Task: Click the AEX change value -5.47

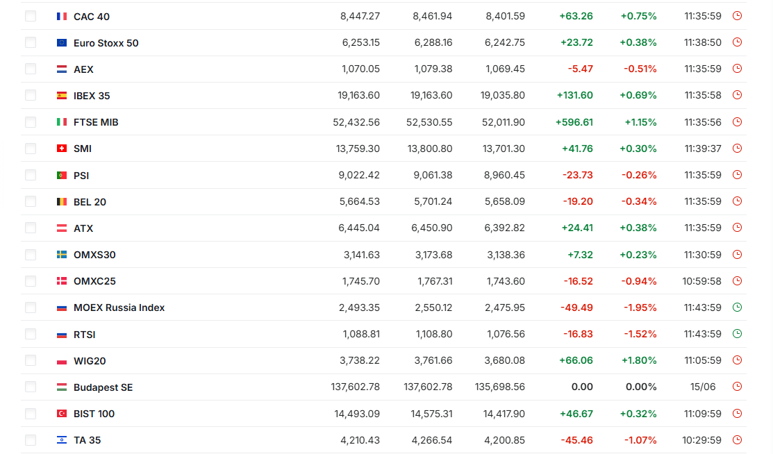Action: [580, 69]
